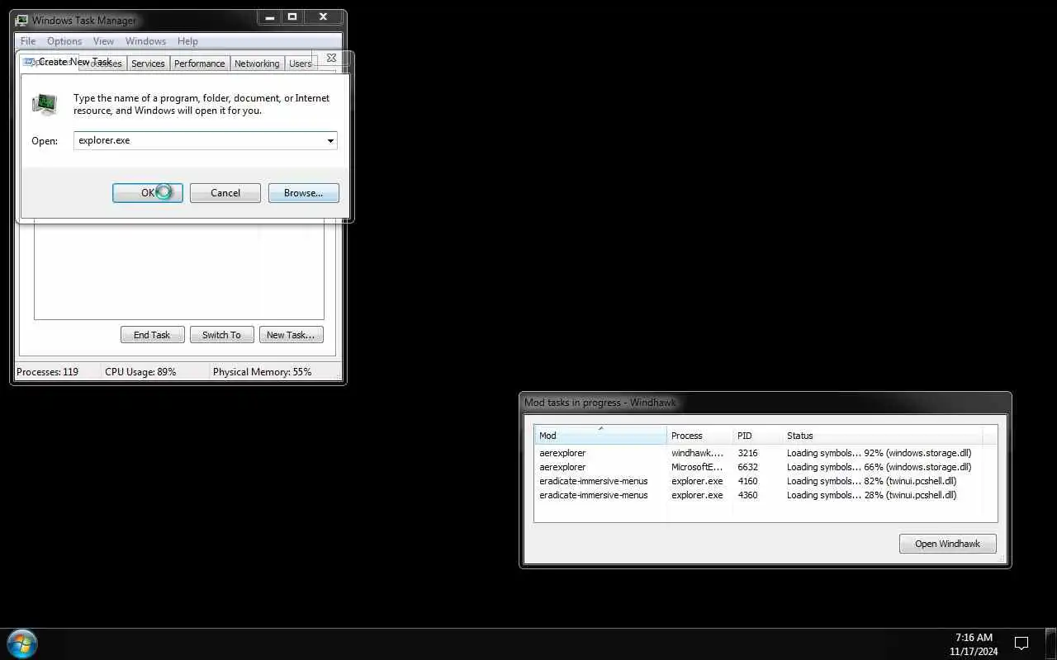Image resolution: width=1057 pixels, height=660 pixels.
Task: Click the End Task button
Action: (152, 335)
